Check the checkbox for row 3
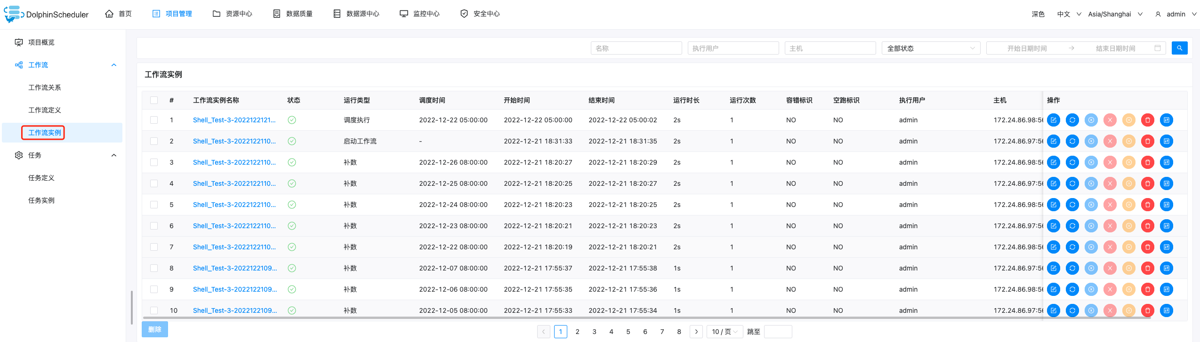 154,162
